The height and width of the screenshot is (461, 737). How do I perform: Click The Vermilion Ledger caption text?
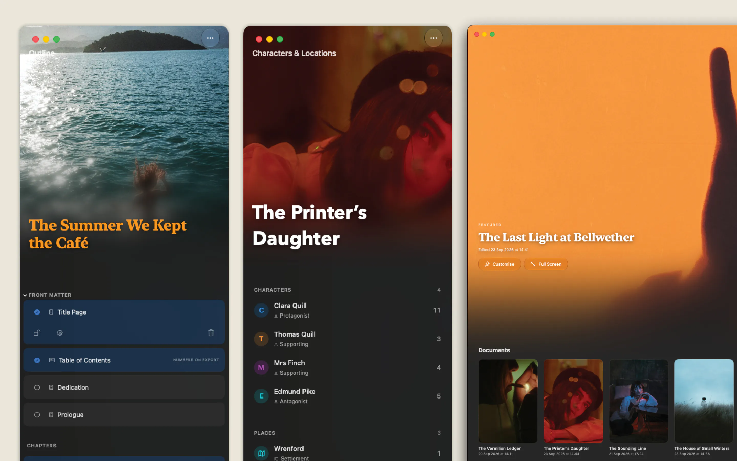[500, 448]
